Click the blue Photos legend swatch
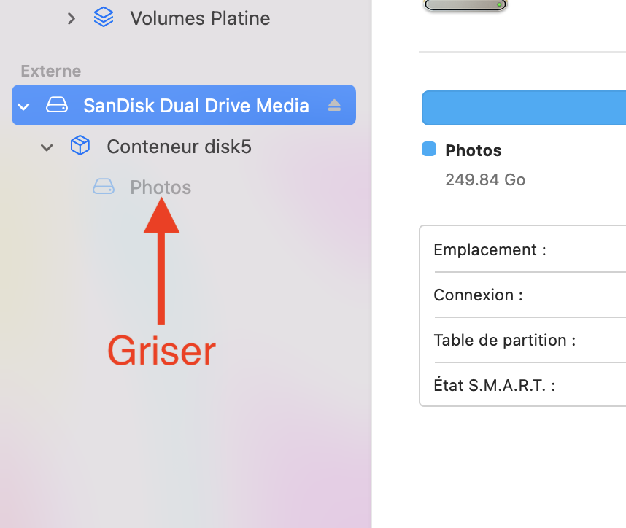The width and height of the screenshot is (626, 528). [429, 150]
